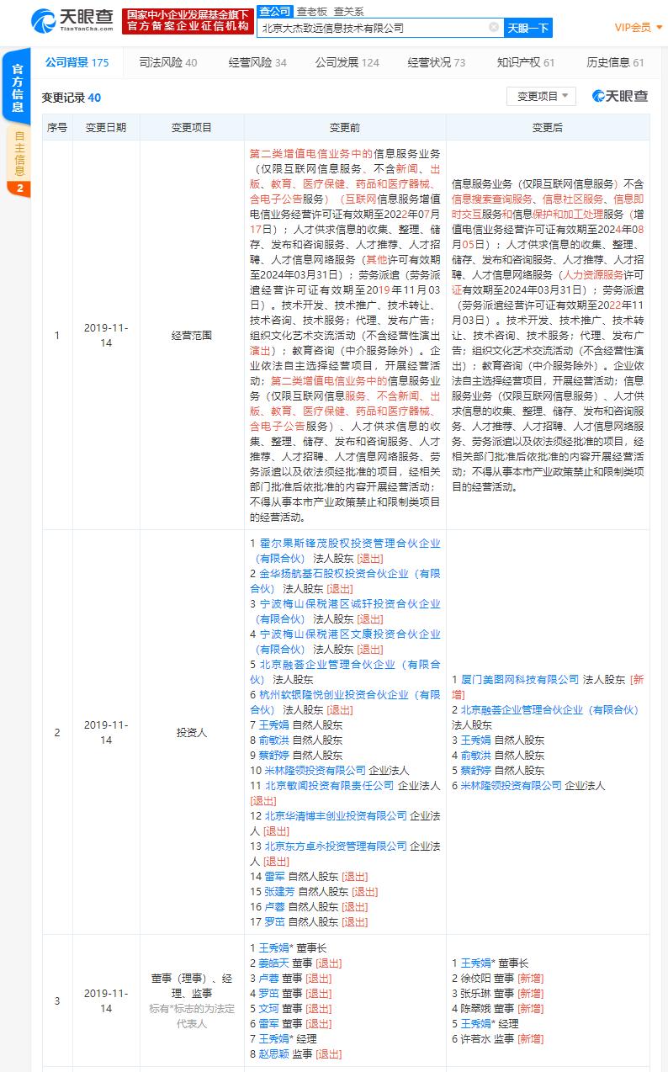Select the 查关系 search tab

pos(348,11)
